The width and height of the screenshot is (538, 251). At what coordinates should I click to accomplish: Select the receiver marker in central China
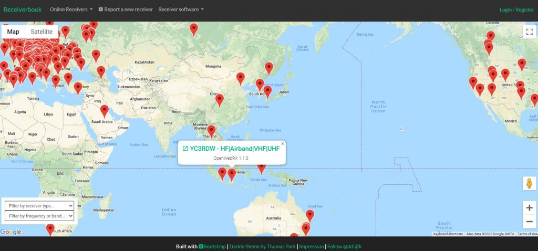click(219, 100)
